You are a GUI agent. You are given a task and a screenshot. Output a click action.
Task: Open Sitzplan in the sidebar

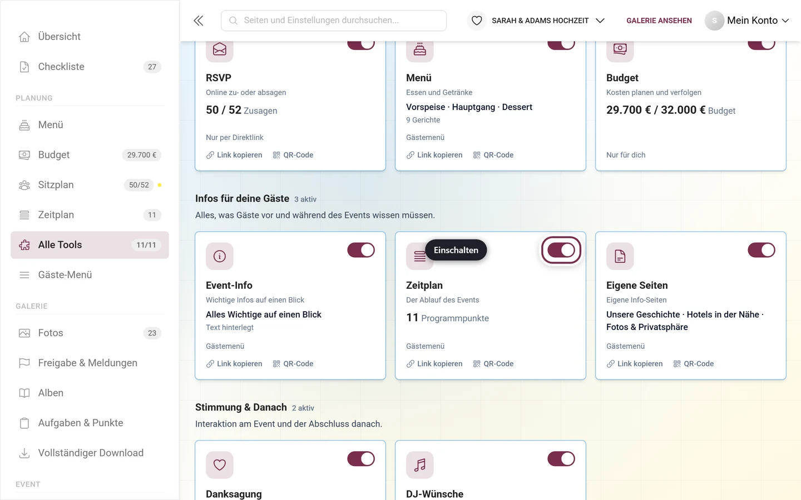[90, 185]
